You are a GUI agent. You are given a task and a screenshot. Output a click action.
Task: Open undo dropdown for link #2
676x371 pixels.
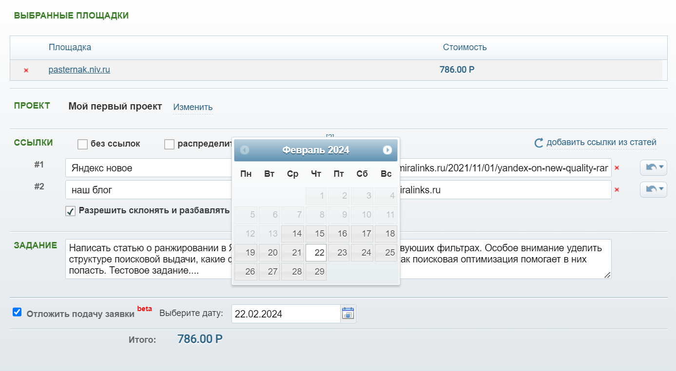tap(654, 189)
